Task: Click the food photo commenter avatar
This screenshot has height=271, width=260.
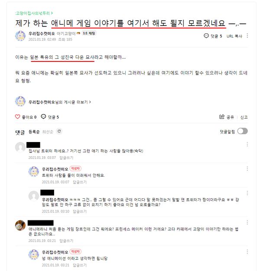Action: click(x=20, y=226)
